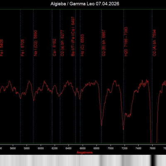
Task: Click the 7000 tick on wavelength axis
Action: pyautogui.click(x=110, y=149)
